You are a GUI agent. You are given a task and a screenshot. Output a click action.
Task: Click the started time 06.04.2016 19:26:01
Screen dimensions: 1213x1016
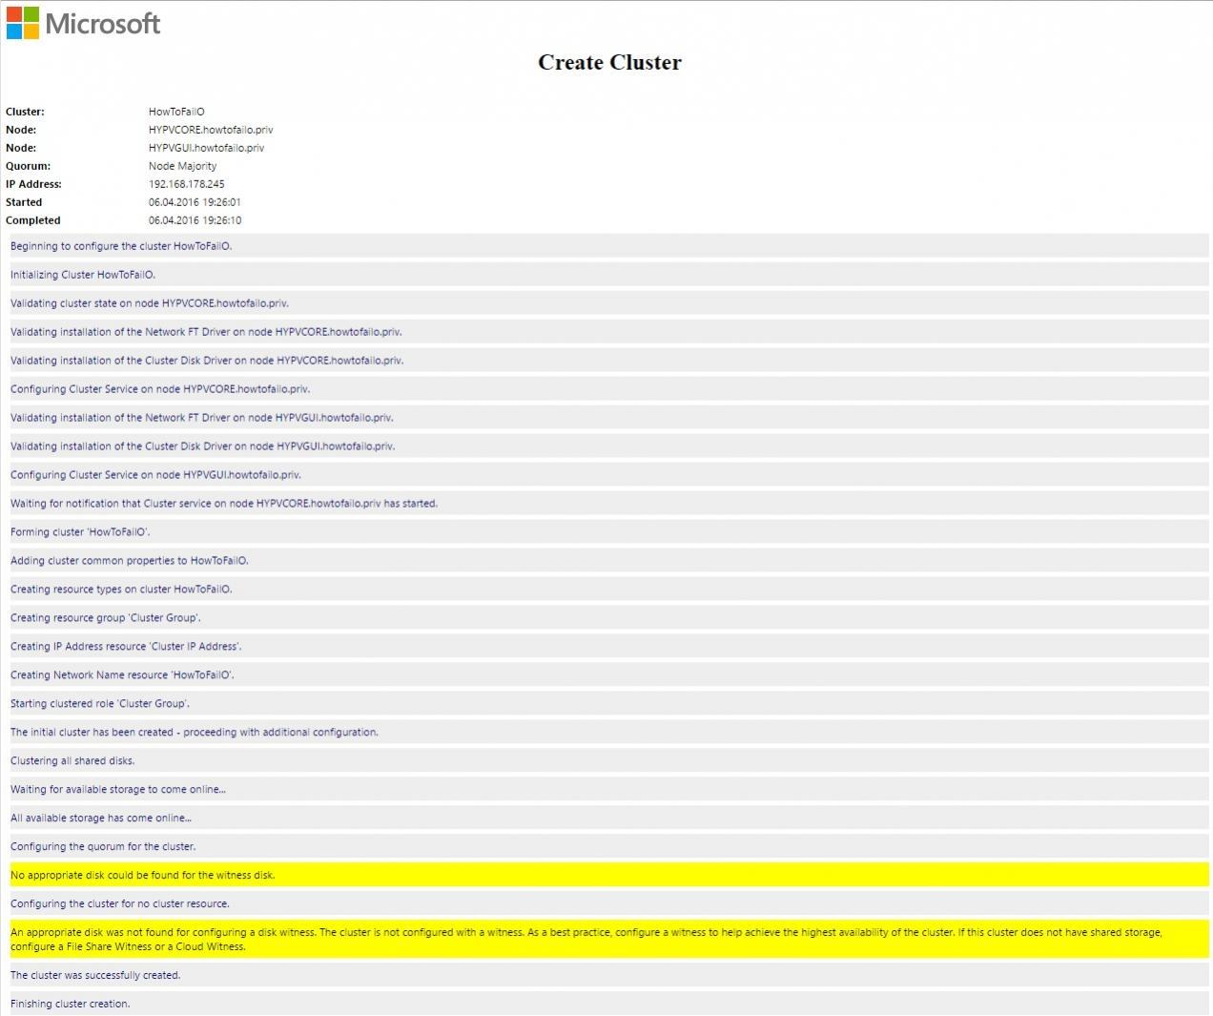(x=195, y=202)
